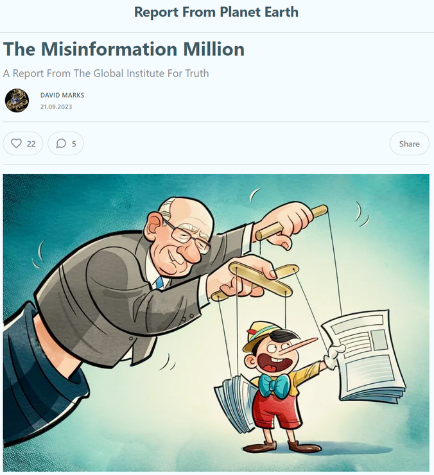Click the subtitle about the Global Institute For Truth
The width and height of the screenshot is (434, 475).
106,73
